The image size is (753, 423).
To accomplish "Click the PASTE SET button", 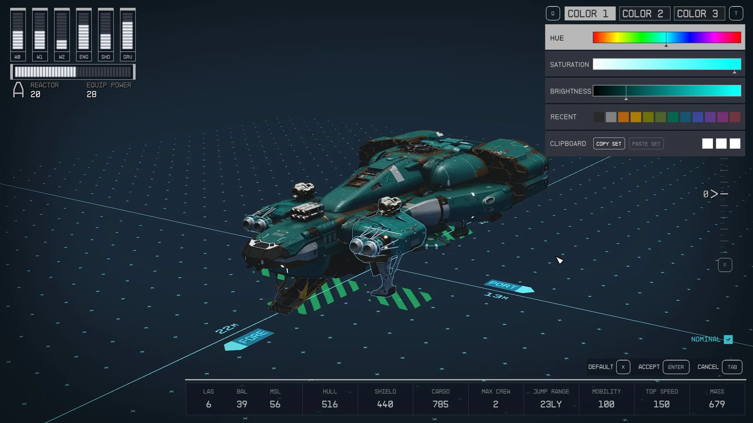I will coord(646,144).
